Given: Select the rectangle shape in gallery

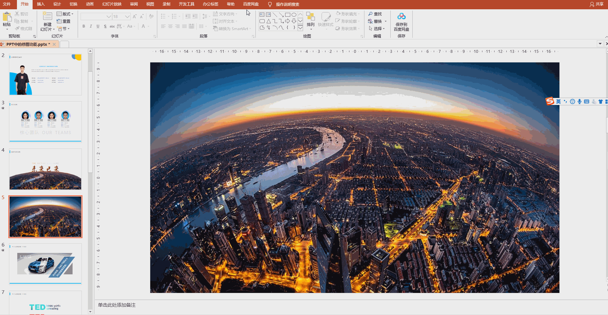Looking at the screenshot, I should click(287, 15).
